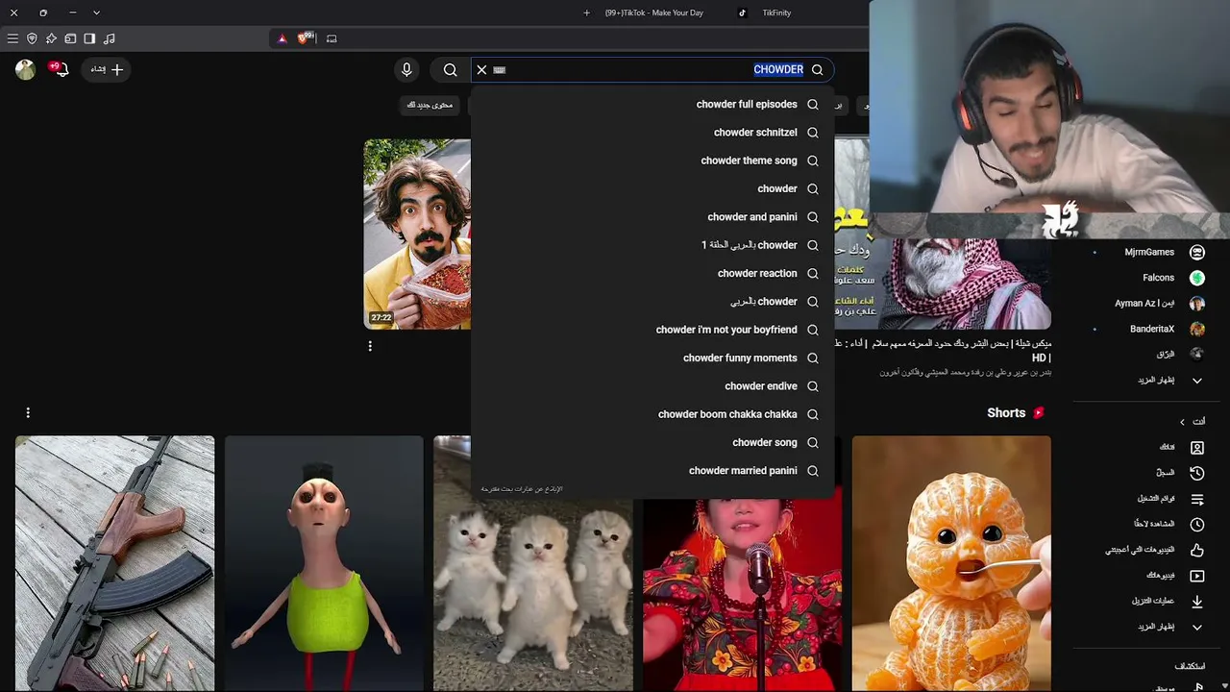The width and height of the screenshot is (1230, 692).
Task: Open the browser wallet icon
Action: pyautogui.click(x=70, y=38)
